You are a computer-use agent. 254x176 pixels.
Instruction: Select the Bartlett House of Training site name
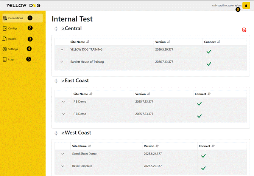87,62
